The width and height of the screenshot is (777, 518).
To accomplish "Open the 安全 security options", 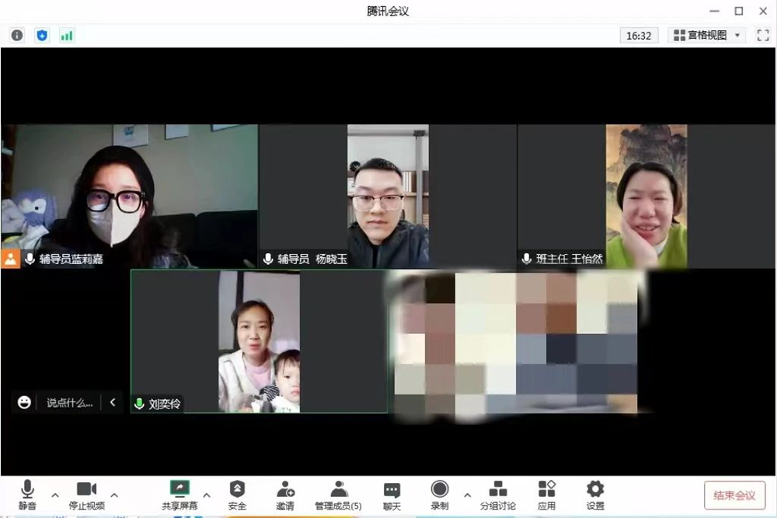I will click(x=237, y=495).
